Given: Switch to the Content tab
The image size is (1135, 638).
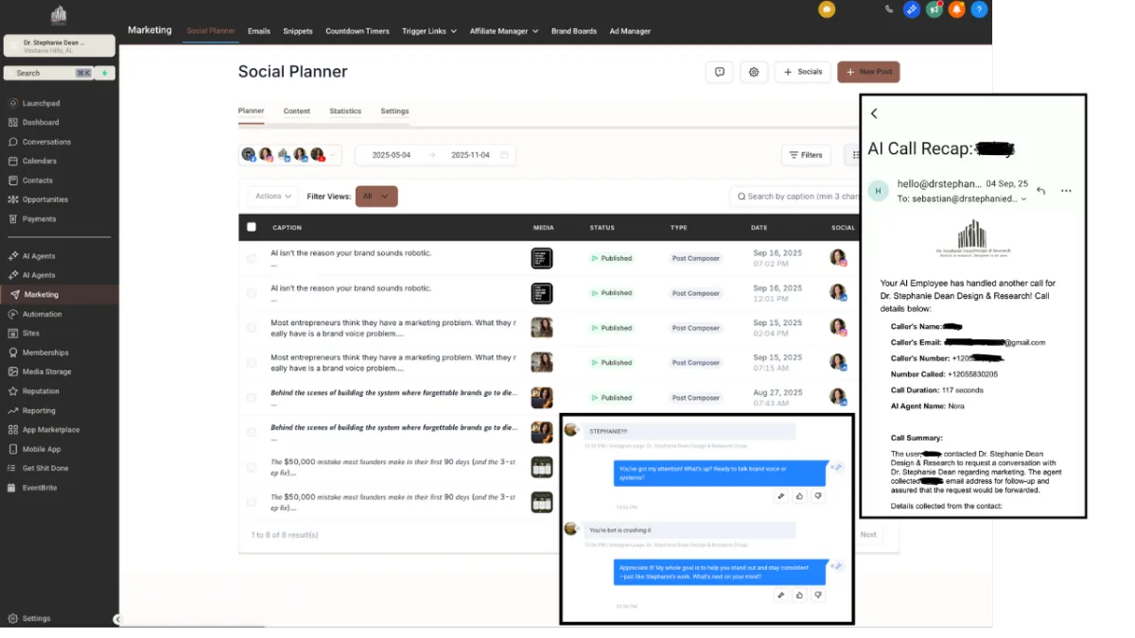Looking at the screenshot, I should click(x=297, y=111).
